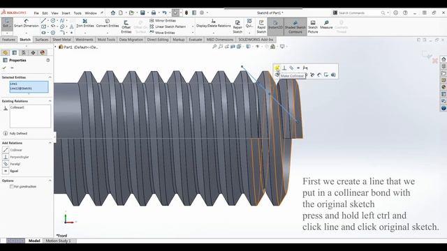Screen dimensions: 447x251
Task: Switch to the Evaluate tab
Action: click(196, 40)
